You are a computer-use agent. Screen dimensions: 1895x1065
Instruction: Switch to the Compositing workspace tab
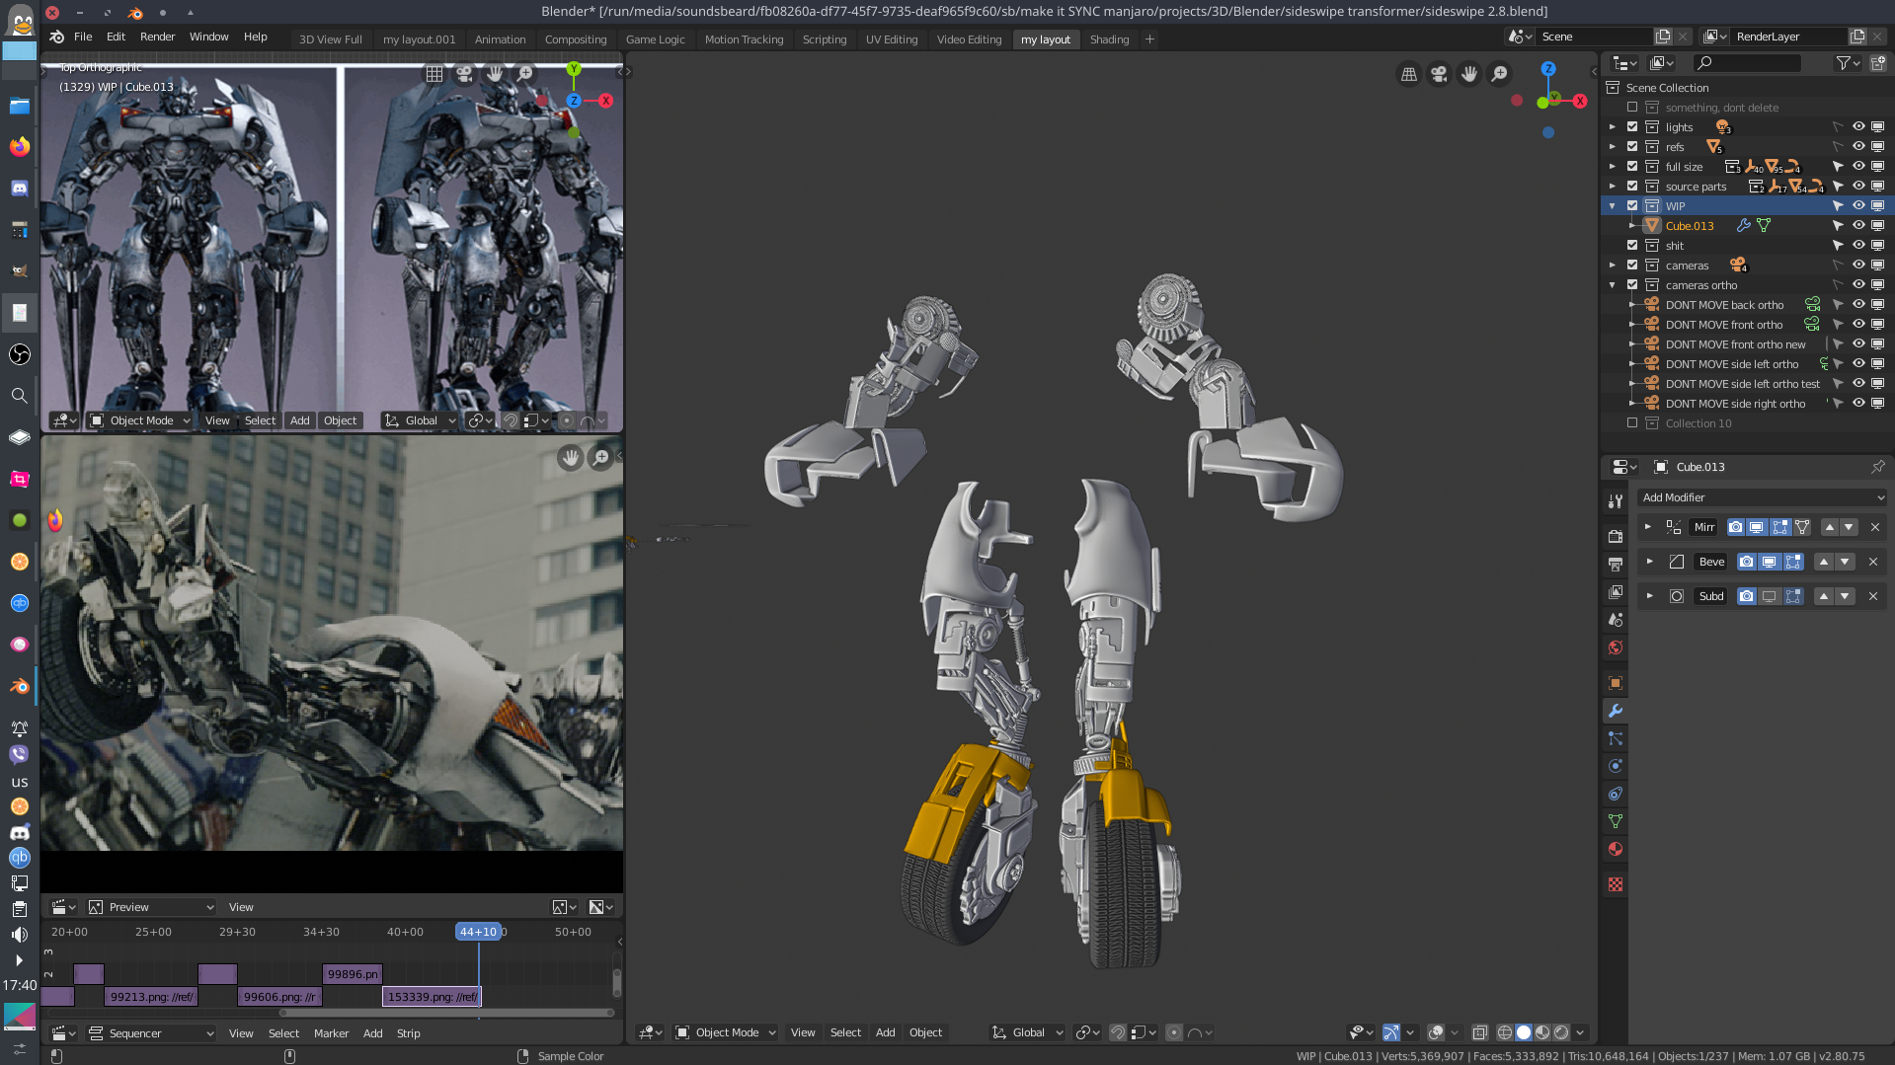coord(576,39)
